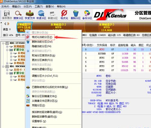Click the backup-to-image icon beside 备份分区到镜像文件
This screenshot has width=151, height=128.
tap(28, 96)
